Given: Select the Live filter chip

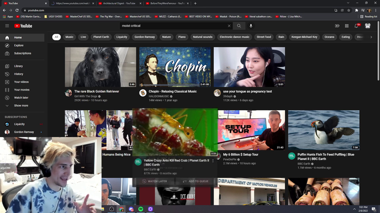Looking at the screenshot, I should [x=83, y=37].
